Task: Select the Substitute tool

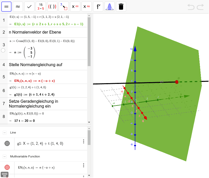Action: 64,7
